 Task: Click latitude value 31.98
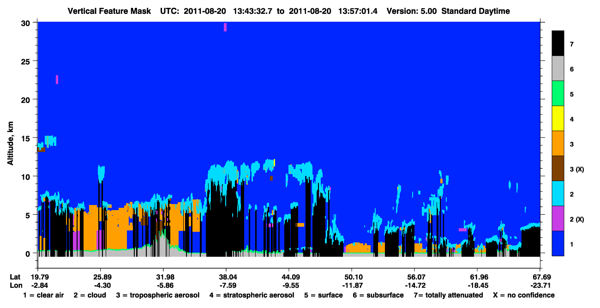[x=163, y=277]
